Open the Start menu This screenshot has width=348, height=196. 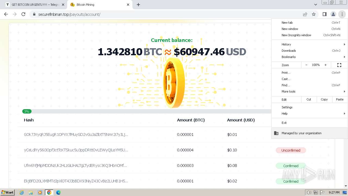[x=8, y=192]
